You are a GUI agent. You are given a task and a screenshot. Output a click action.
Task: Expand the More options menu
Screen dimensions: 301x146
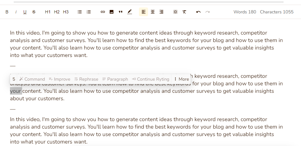pos(181,79)
